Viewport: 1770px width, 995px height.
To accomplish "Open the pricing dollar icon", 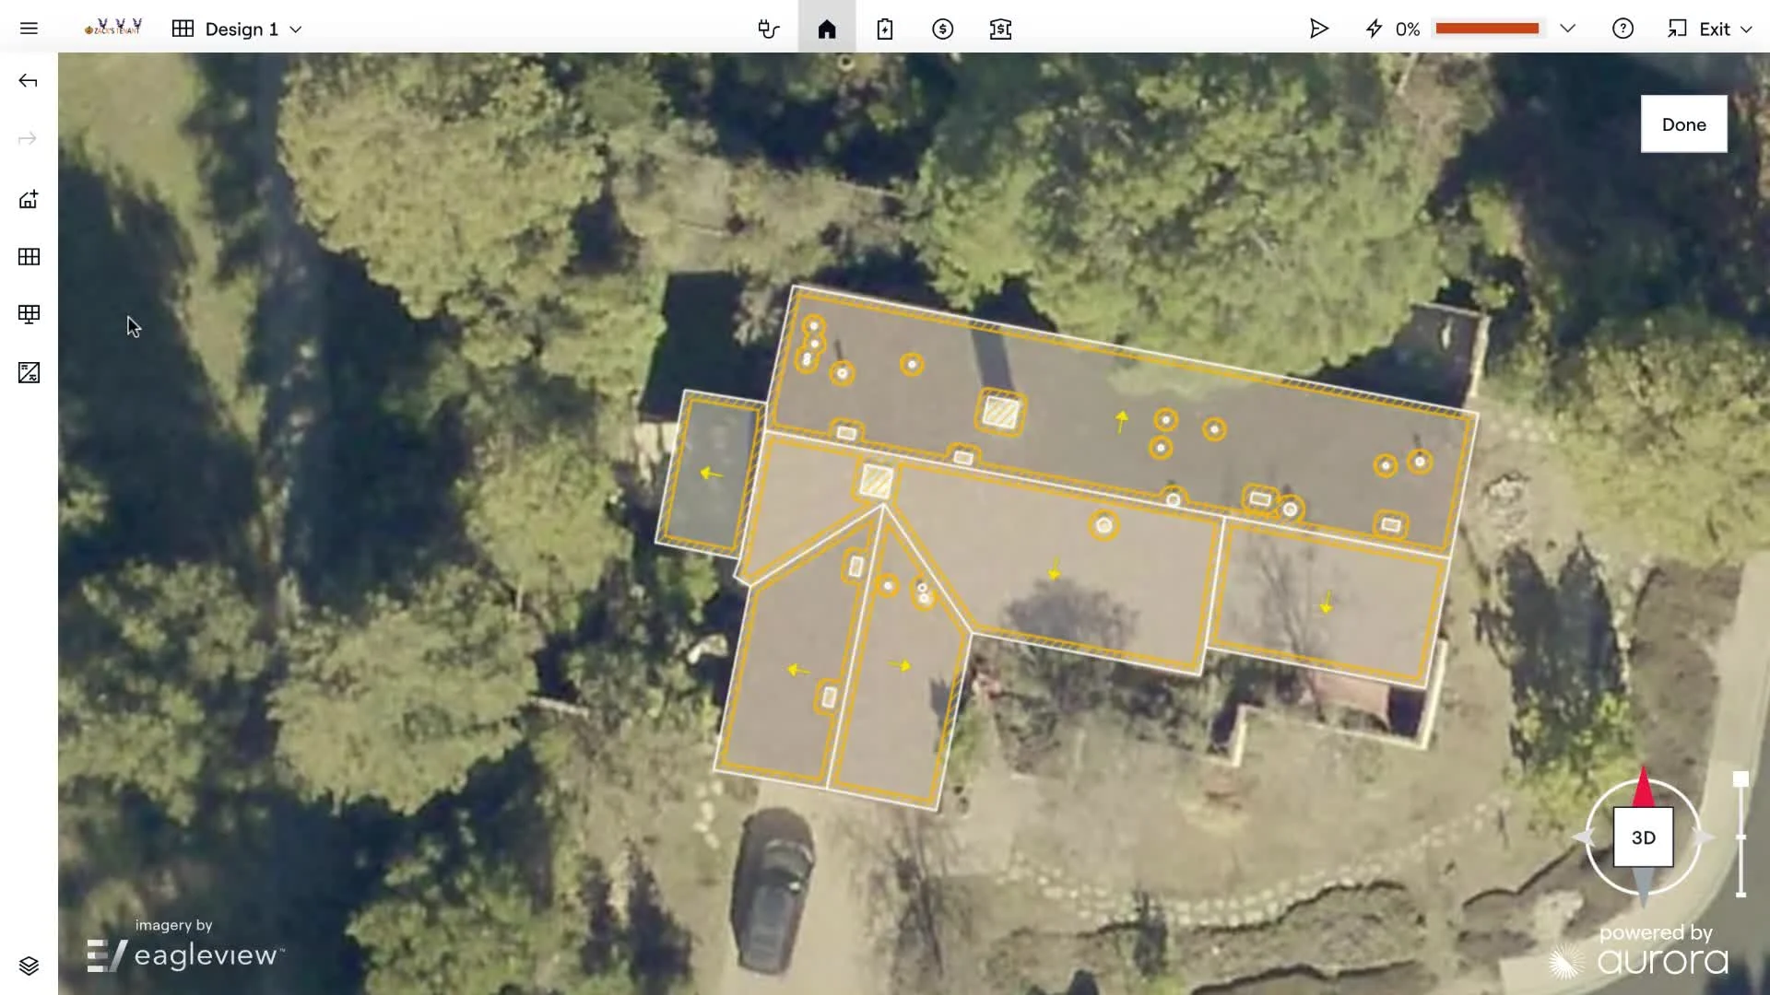I will click(x=942, y=29).
